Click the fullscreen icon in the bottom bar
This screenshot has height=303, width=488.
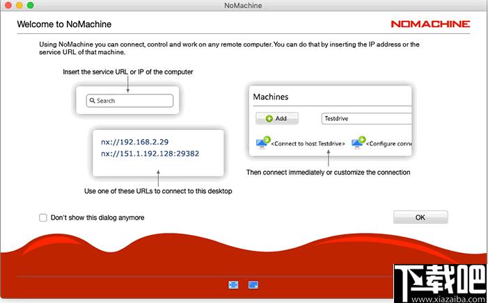[x=233, y=285]
